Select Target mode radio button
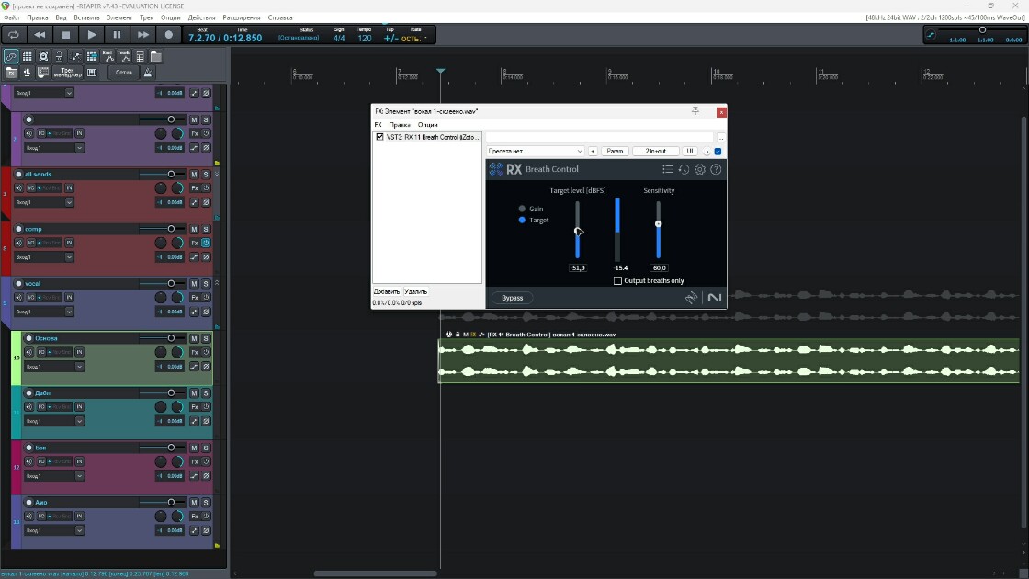The image size is (1029, 579). click(522, 220)
